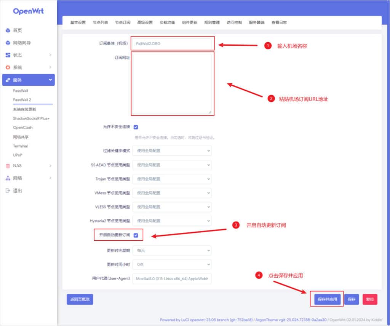Open the 更新时间星期 dropdown

point(172,250)
